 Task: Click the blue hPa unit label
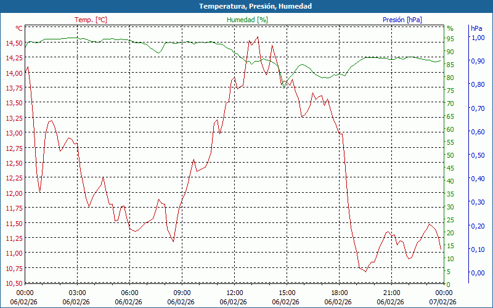(476, 28)
